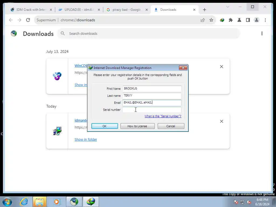The width and height of the screenshot is (276, 207).
Task: Open the Chrome Labs flask icon
Action: [x=239, y=20]
